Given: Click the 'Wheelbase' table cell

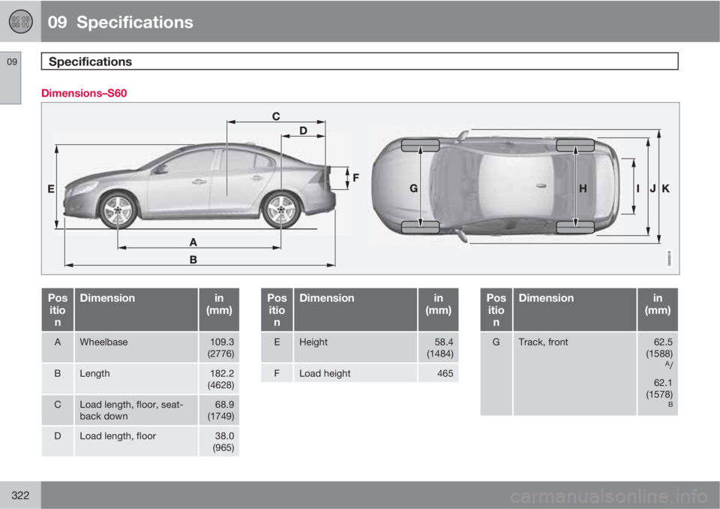Looking at the screenshot, I should pos(136,347).
